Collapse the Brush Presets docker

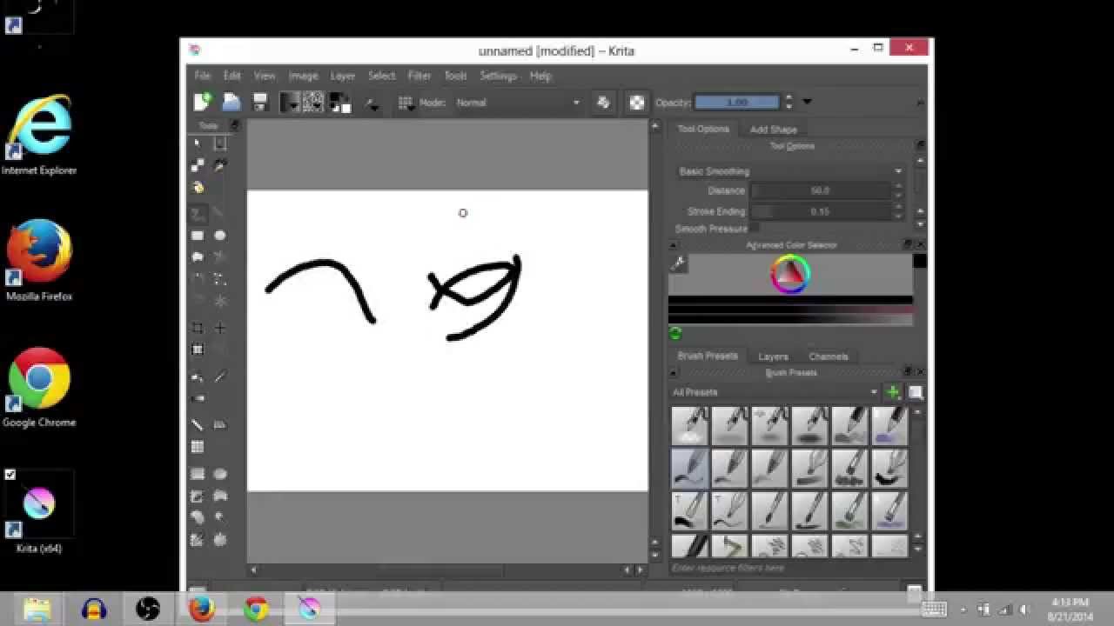pyautogui.click(x=671, y=372)
